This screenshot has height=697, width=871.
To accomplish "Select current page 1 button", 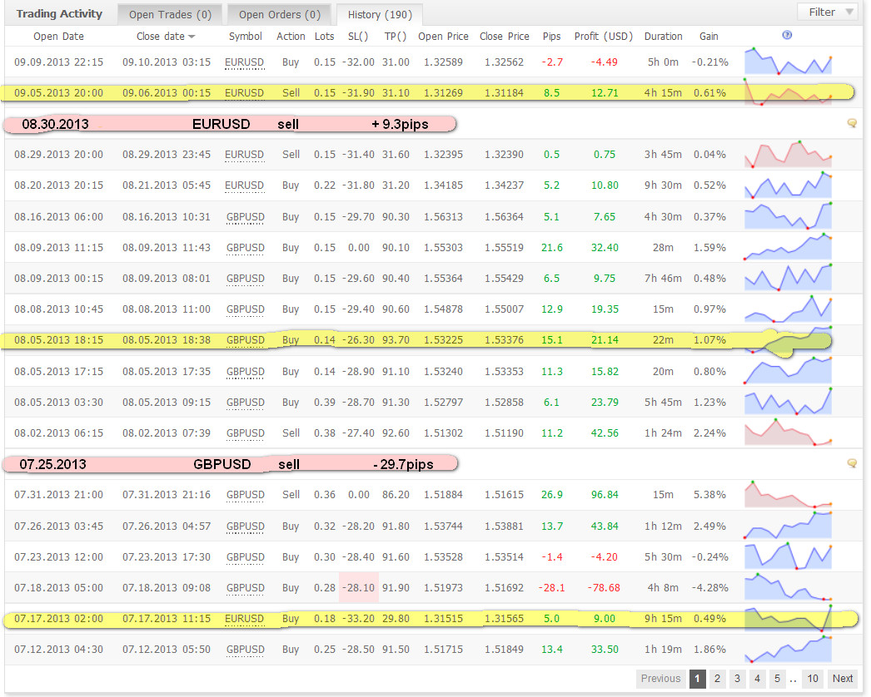I will coord(697,678).
